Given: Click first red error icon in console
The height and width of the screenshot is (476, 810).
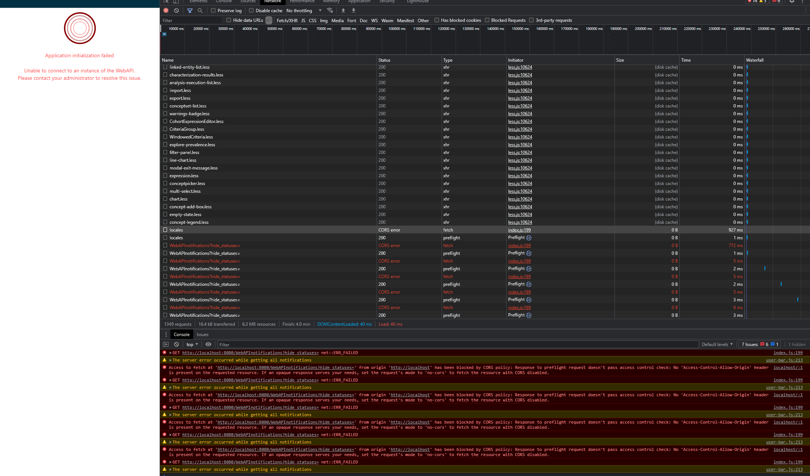Looking at the screenshot, I should [x=164, y=353].
